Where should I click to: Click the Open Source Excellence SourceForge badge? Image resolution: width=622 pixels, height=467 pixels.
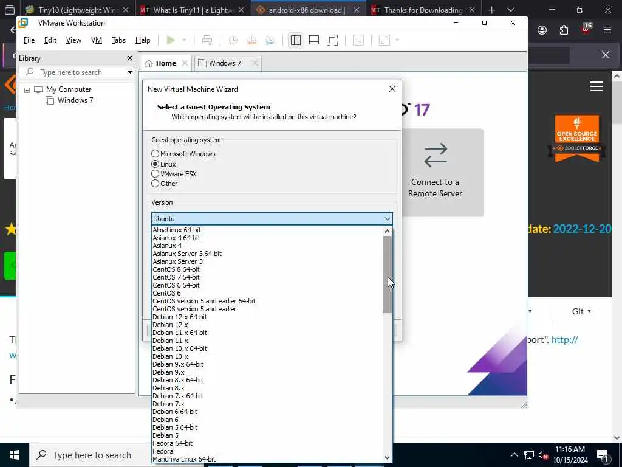pyautogui.click(x=577, y=139)
